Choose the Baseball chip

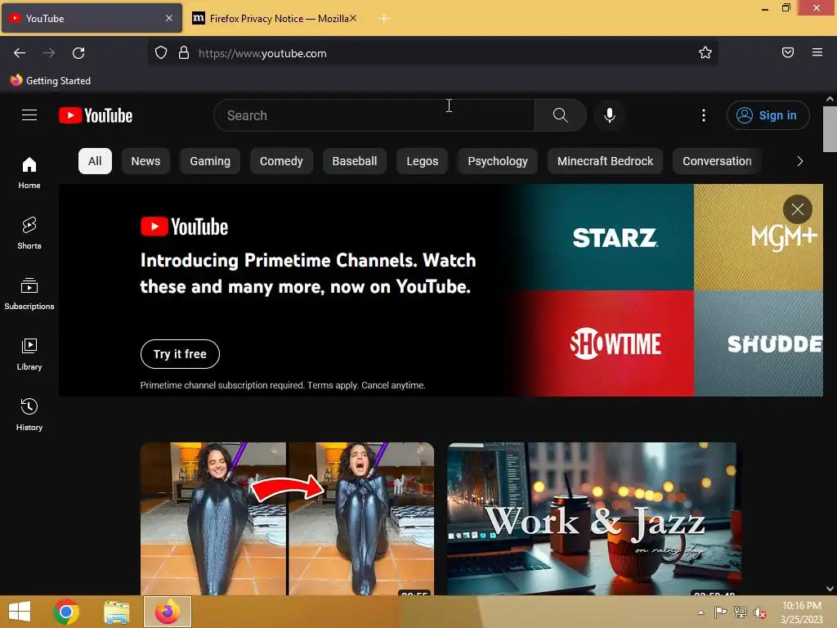point(355,161)
